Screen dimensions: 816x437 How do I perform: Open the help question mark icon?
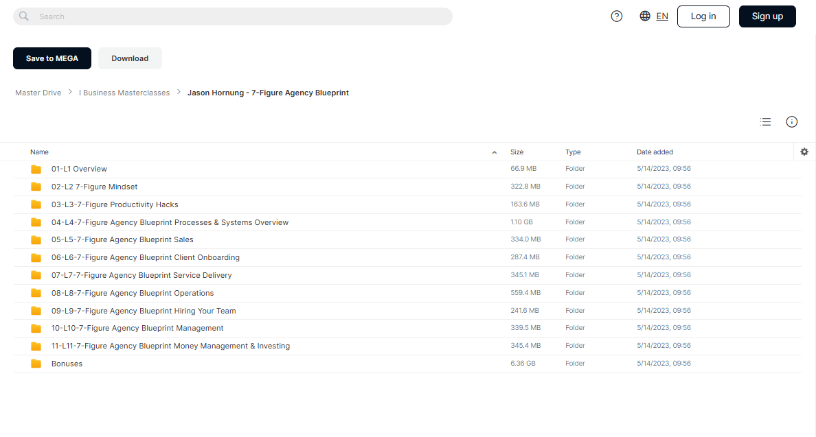pos(617,16)
